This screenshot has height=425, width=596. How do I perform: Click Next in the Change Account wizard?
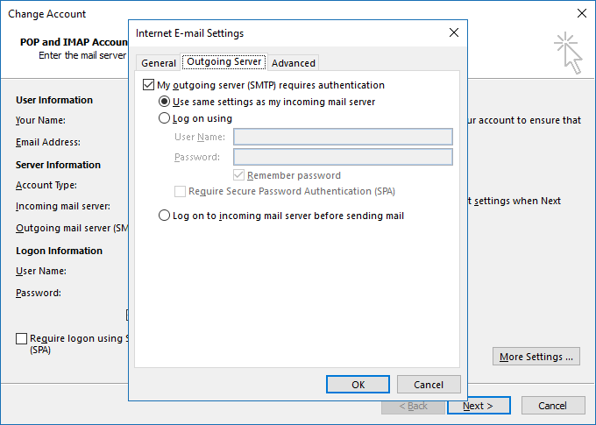pos(479,406)
